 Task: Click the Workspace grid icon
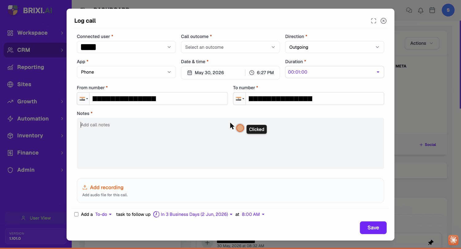coord(10,33)
